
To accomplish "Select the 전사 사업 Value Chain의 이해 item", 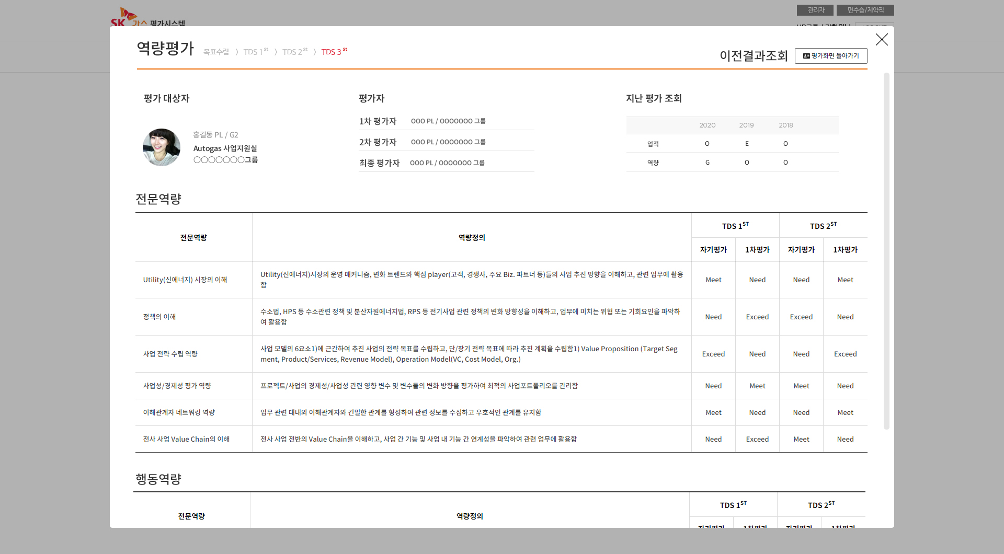I will (186, 440).
